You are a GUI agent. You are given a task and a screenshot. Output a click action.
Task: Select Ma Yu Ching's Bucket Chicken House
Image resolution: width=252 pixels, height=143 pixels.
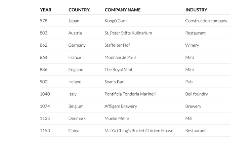click(139, 131)
